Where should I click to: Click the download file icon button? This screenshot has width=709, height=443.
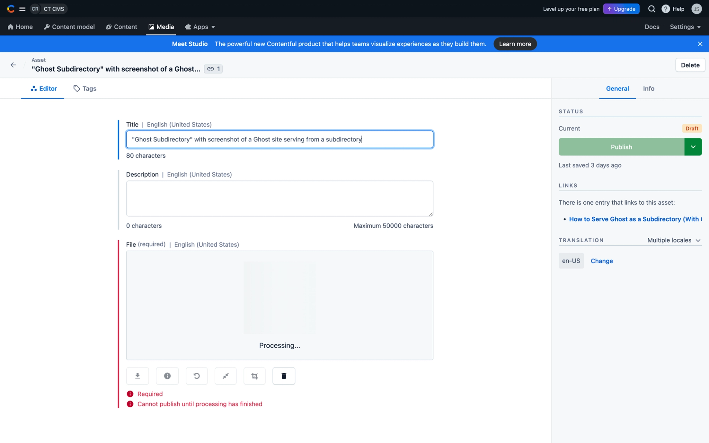pyautogui.click(x=137, y=376)
